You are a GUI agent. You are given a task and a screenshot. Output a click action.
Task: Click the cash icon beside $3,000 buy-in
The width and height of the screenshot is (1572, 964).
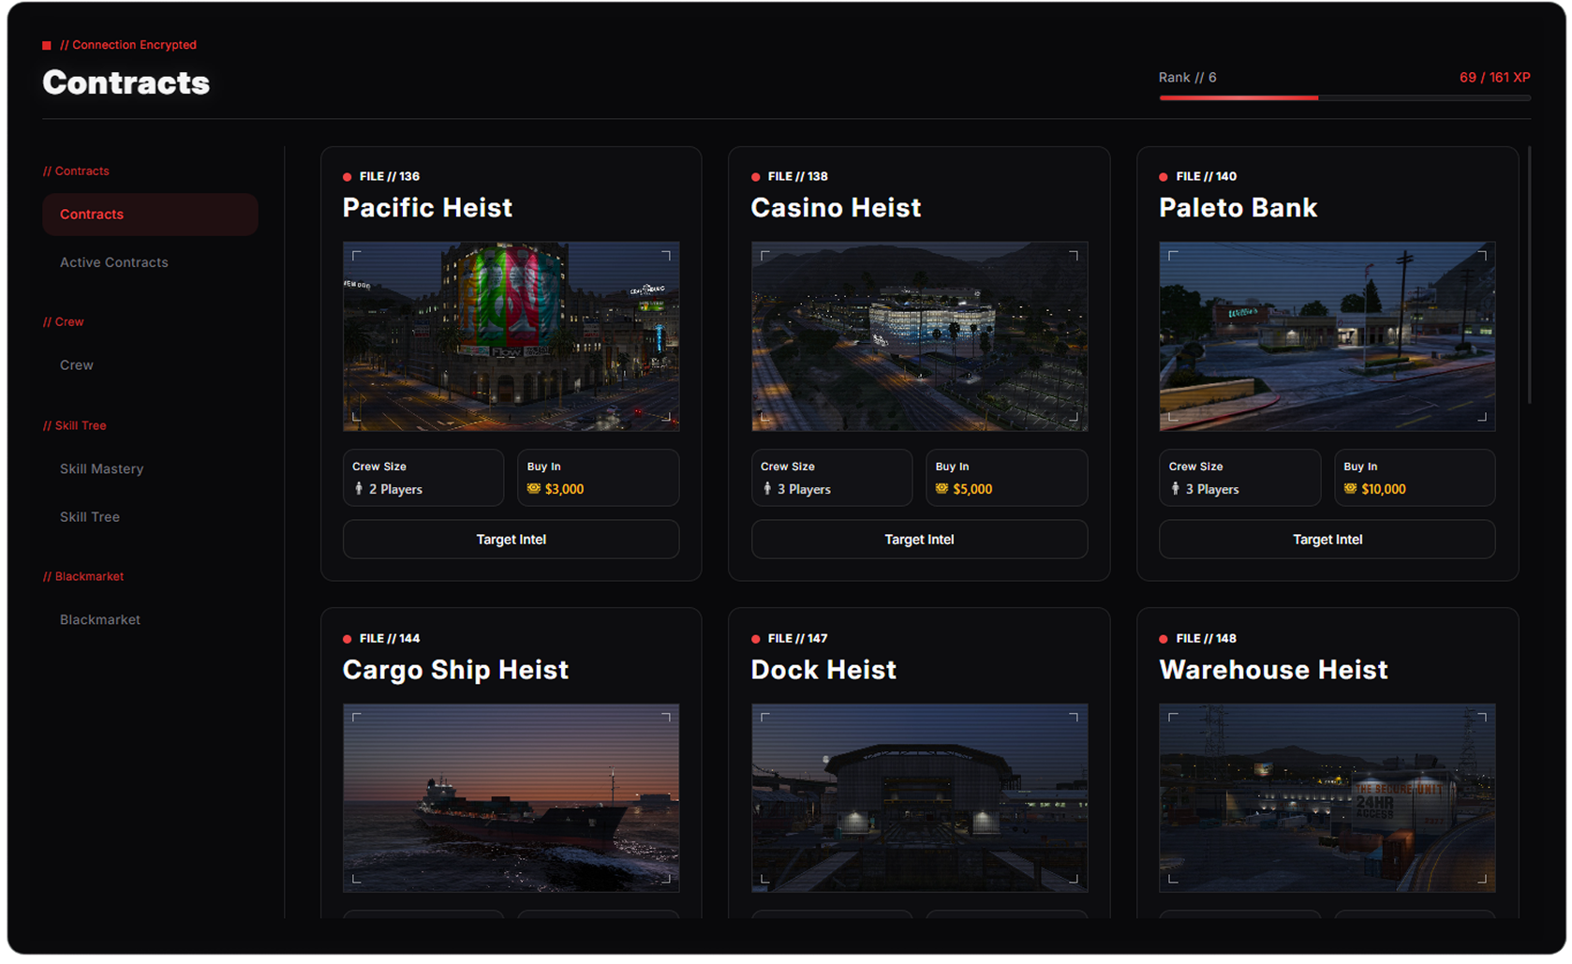[534, 489]
